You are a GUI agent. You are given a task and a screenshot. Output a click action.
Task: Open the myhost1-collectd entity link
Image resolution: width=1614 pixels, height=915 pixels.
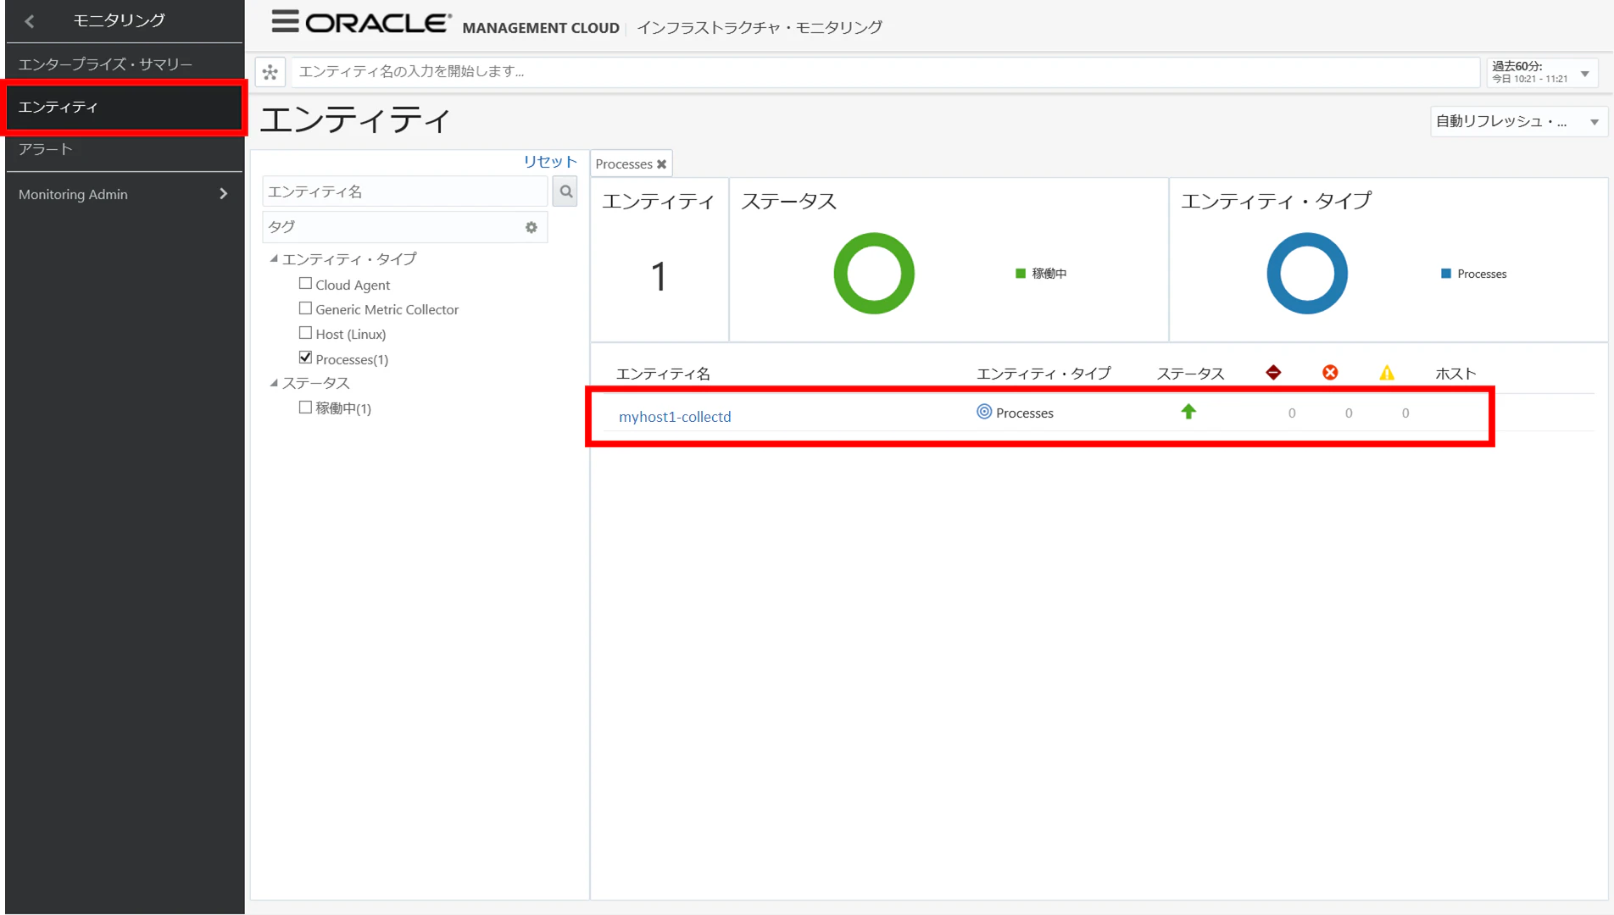[x=675, y=417]
